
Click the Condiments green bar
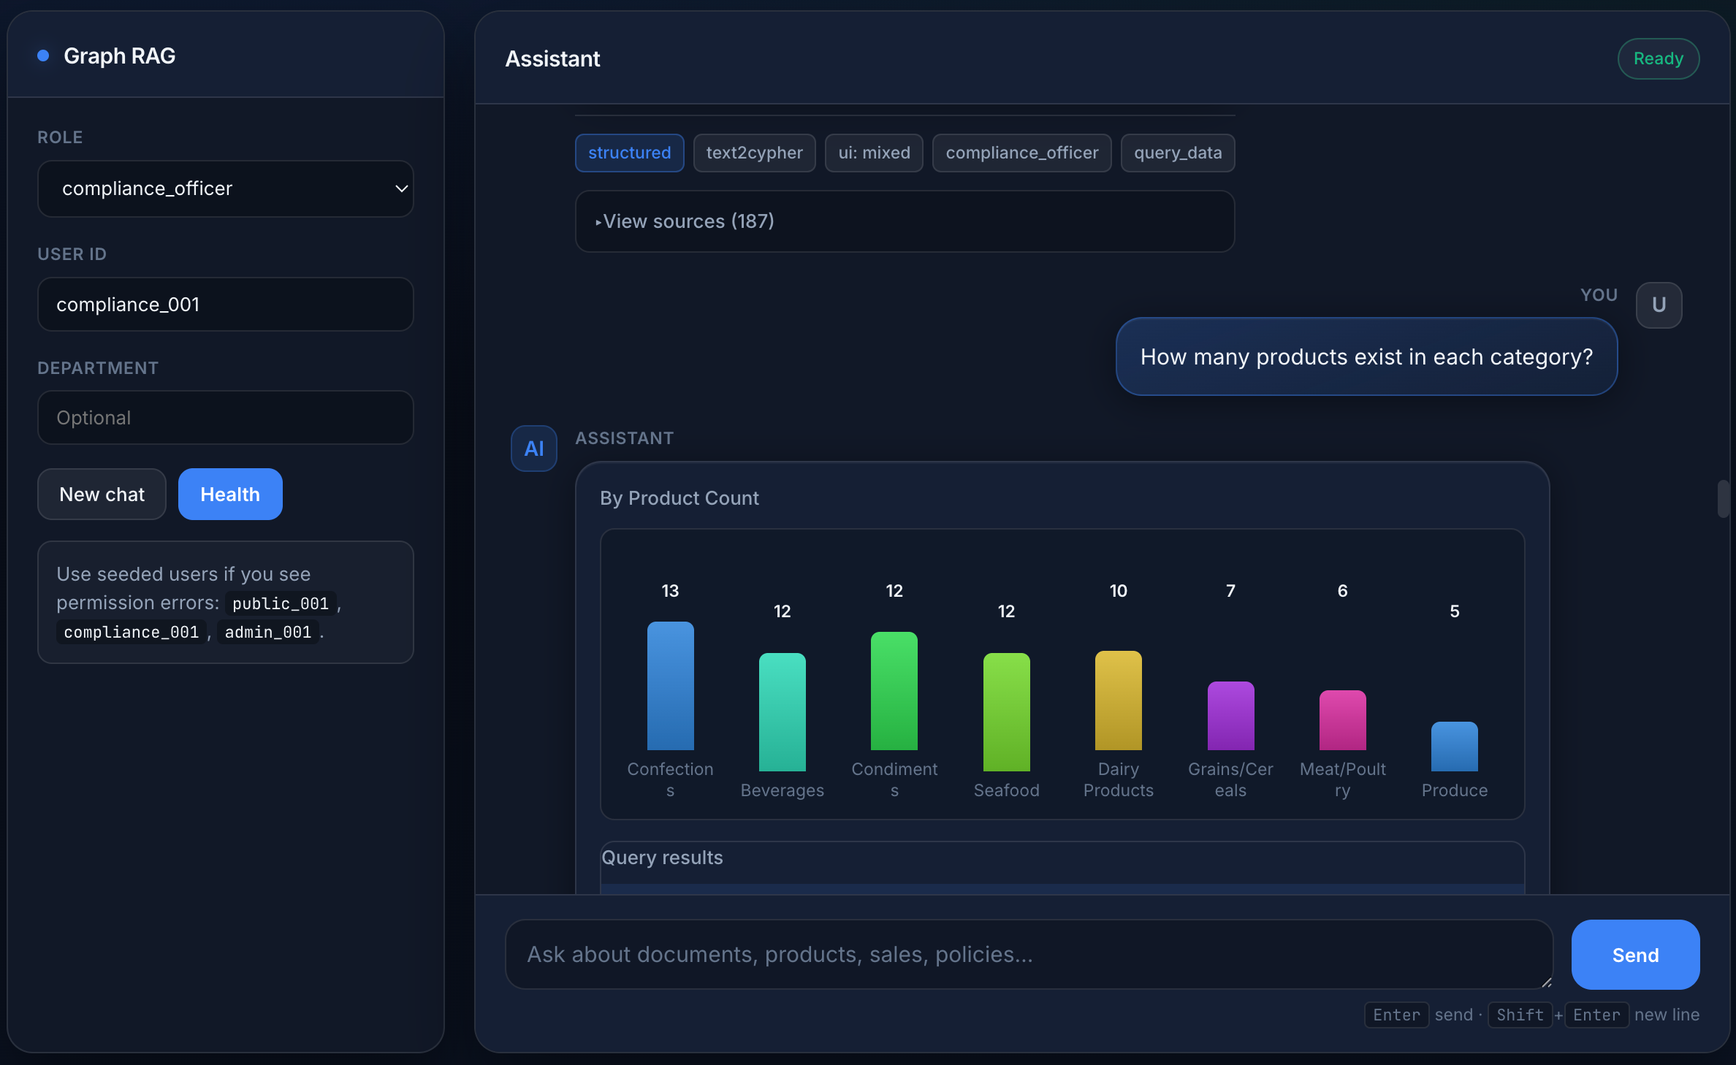[894, 691]
